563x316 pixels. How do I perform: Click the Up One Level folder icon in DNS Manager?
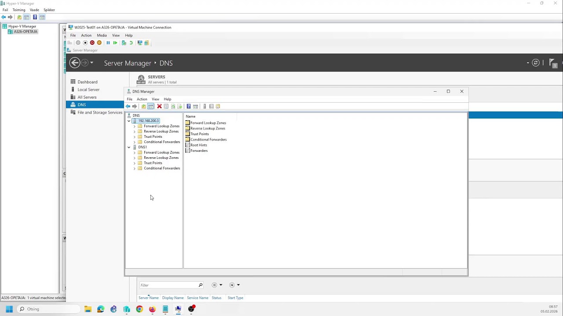point(143,106)
